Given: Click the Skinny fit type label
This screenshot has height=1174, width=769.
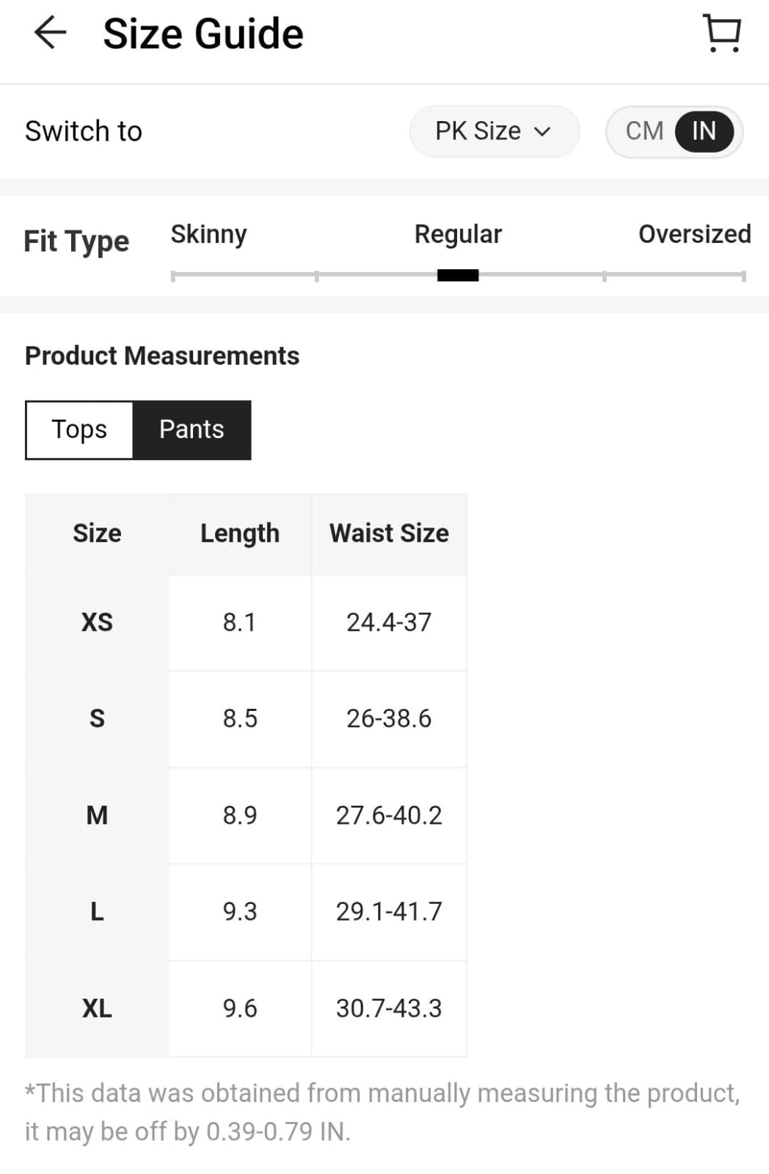Looking at the screenshot, I should point(208,234).
